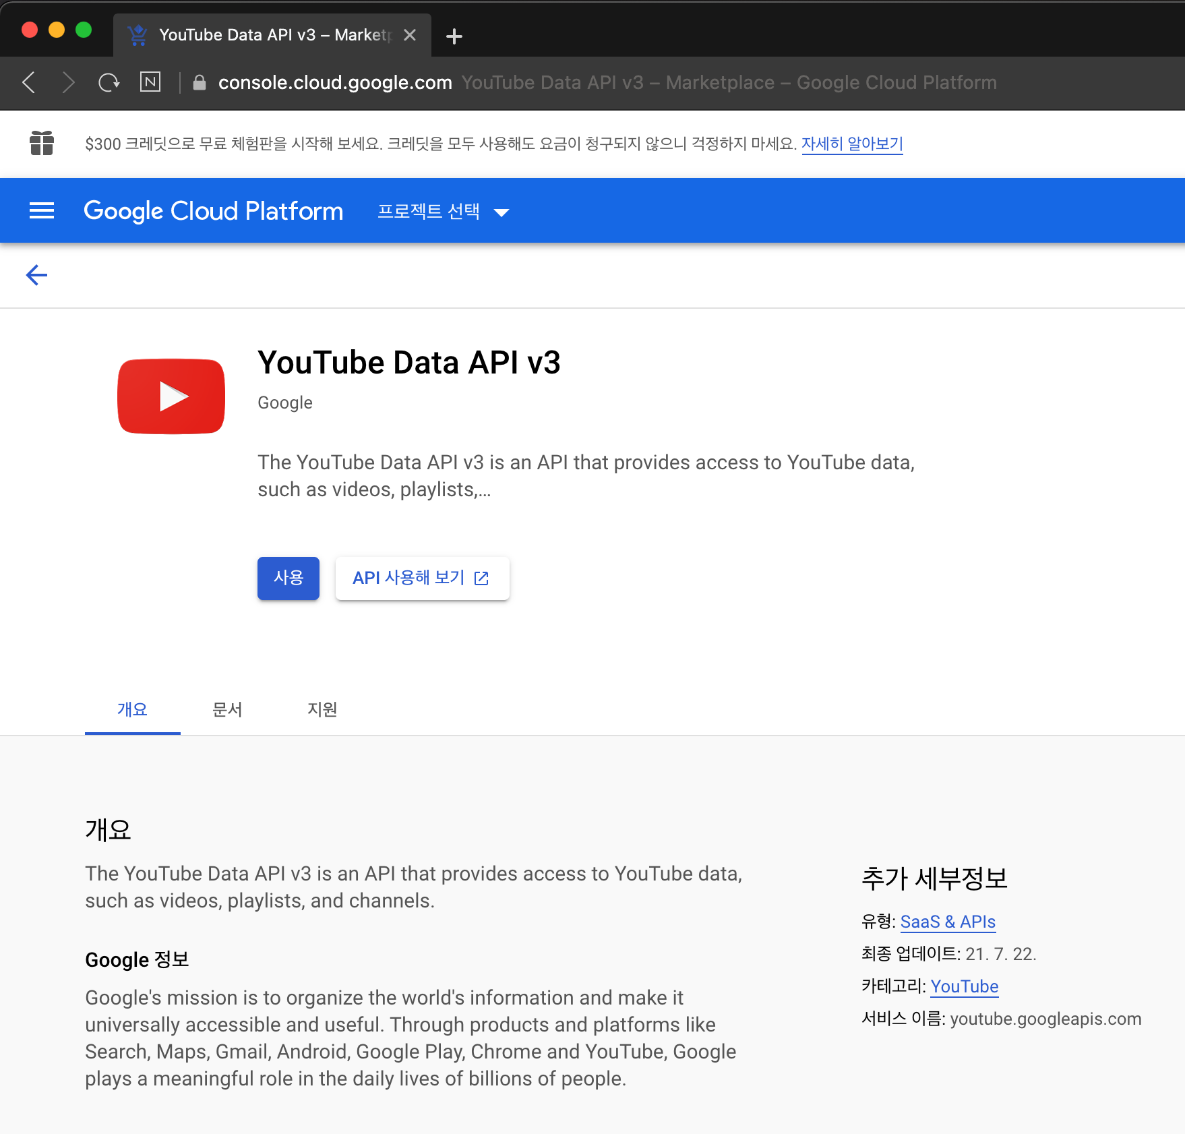Click the Google Cloud Platform logo

point(213,211)
